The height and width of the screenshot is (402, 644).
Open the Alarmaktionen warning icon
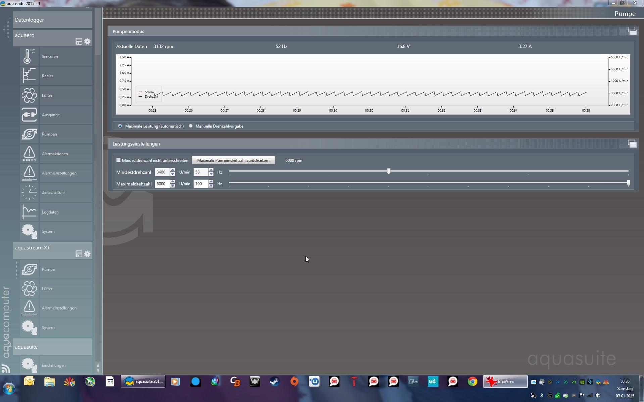pos(29,154)
